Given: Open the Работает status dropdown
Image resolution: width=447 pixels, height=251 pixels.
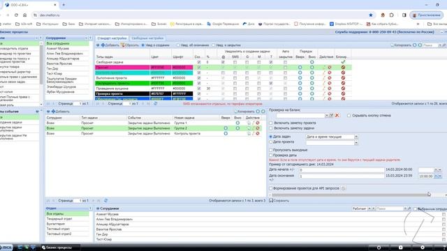Looking at the screenshot, I should (369, 208).
